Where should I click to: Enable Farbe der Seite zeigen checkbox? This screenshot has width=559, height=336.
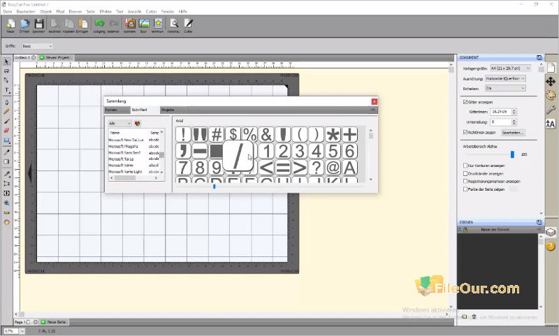(x=465, y=189)
